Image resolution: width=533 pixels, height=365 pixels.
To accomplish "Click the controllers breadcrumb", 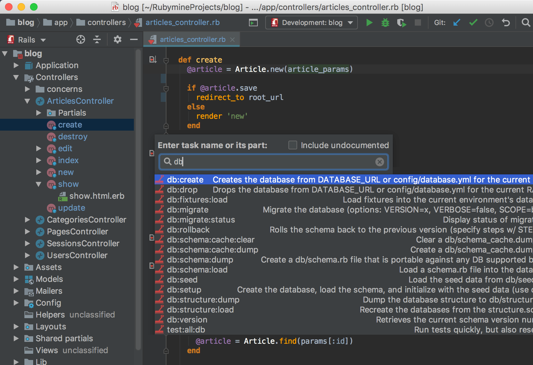I will [106, 22].
